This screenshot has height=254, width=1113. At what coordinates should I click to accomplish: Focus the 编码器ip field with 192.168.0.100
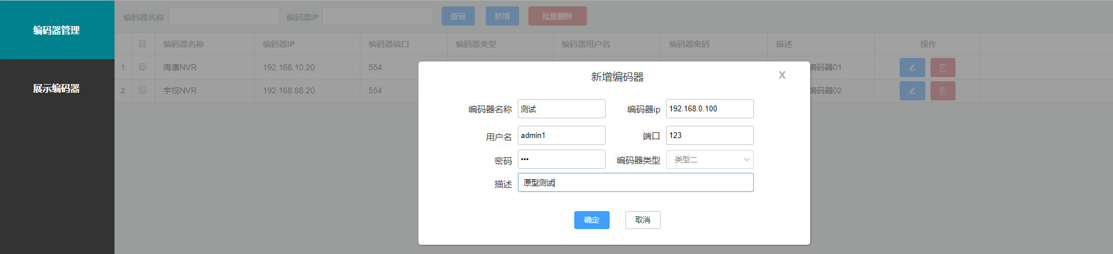(710, 109)
